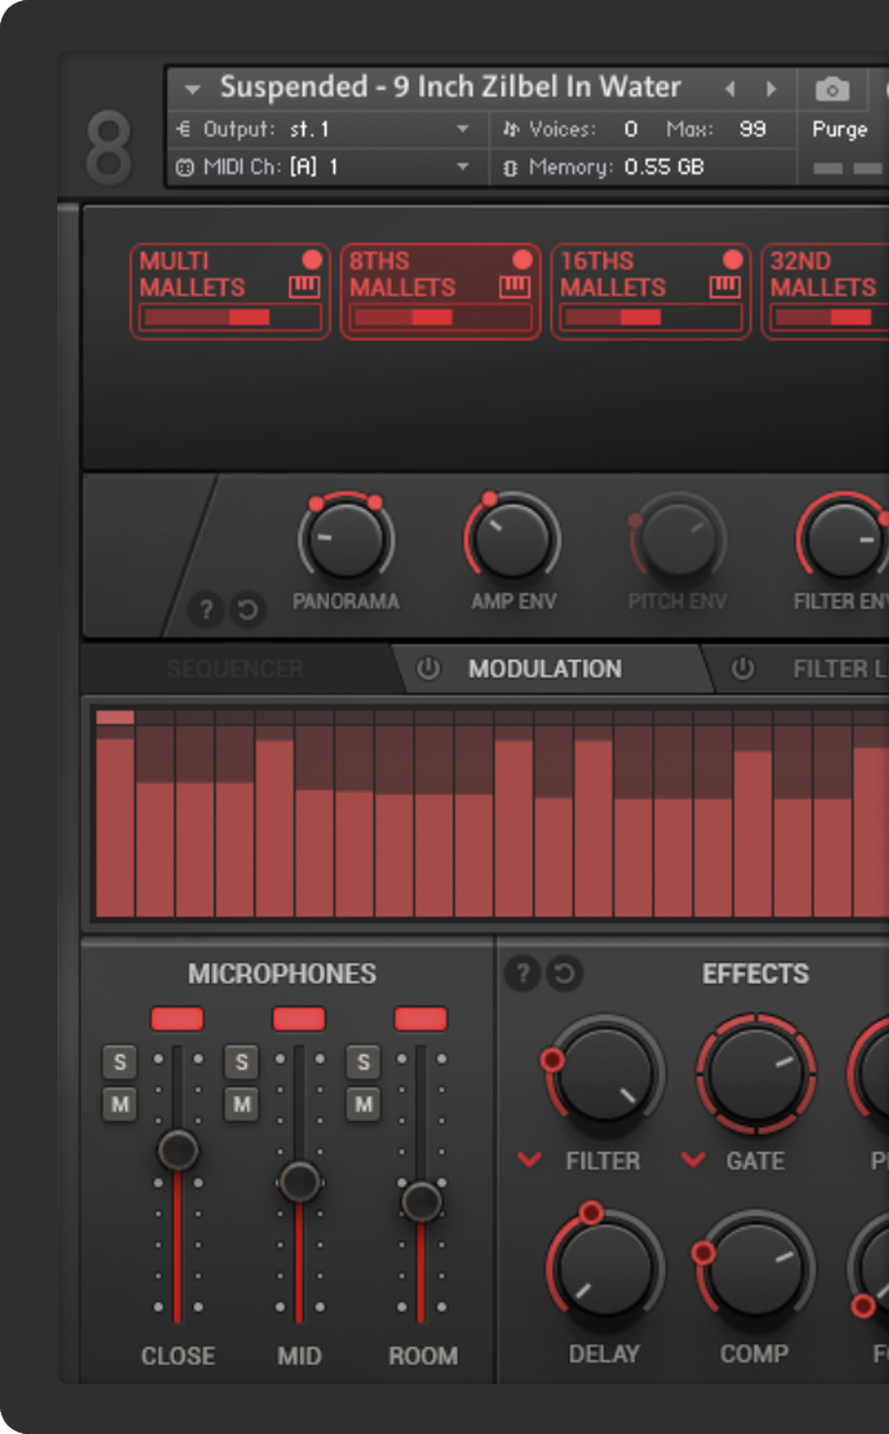Disable the Room microphone red button
This screenshot has height=1434, width=889.
421,1019
